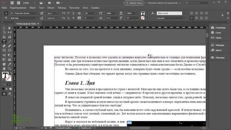The image size is (231, 130).
Task: Open the Справка menu
Action: coord(95,8)
